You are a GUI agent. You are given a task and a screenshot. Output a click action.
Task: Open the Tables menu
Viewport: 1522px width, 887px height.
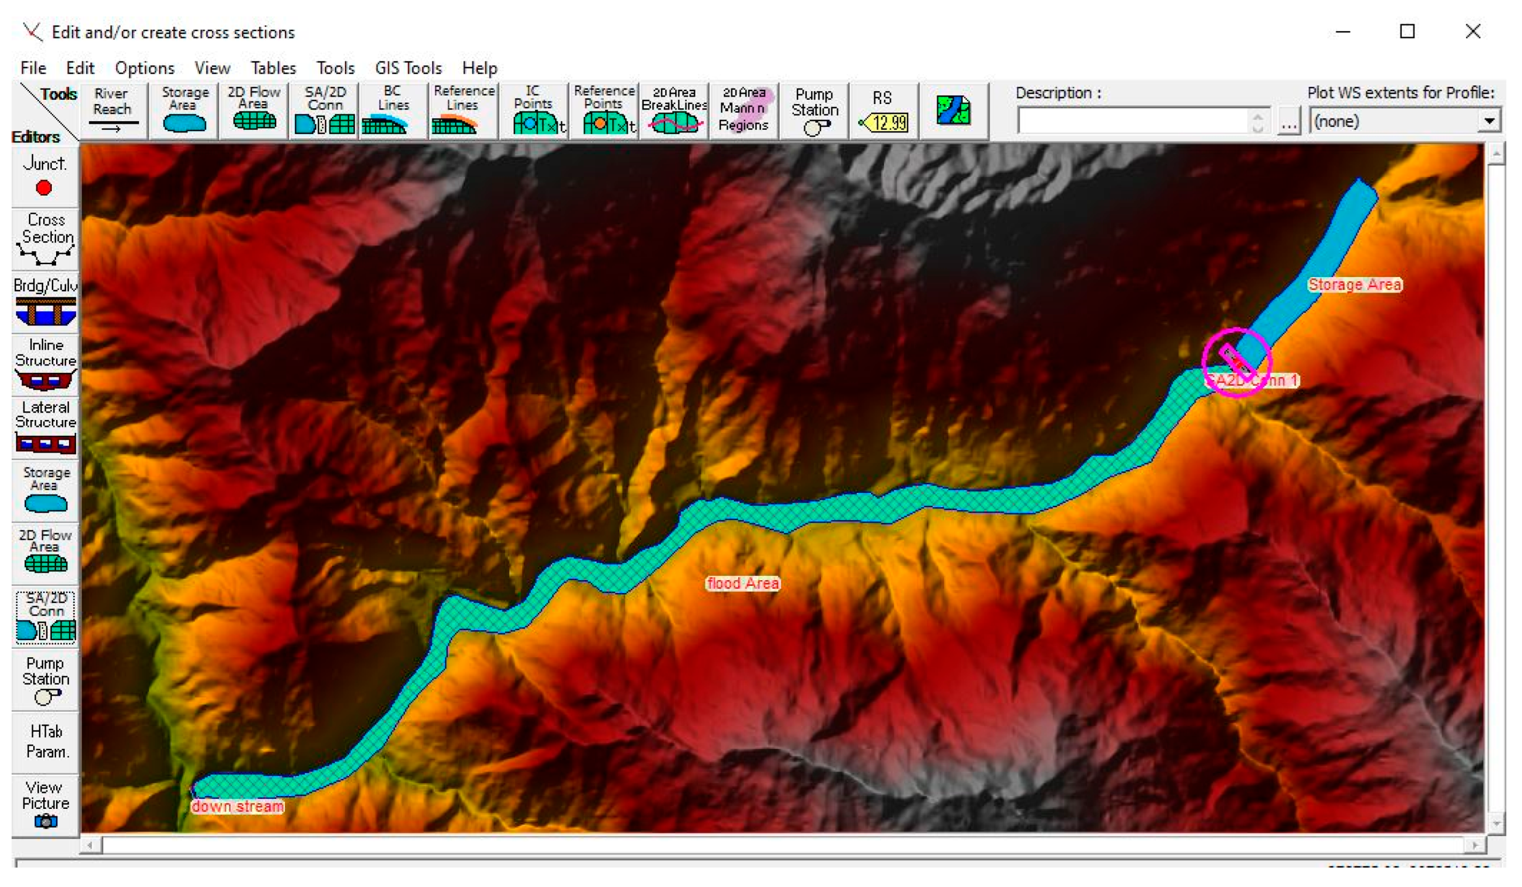273,68
